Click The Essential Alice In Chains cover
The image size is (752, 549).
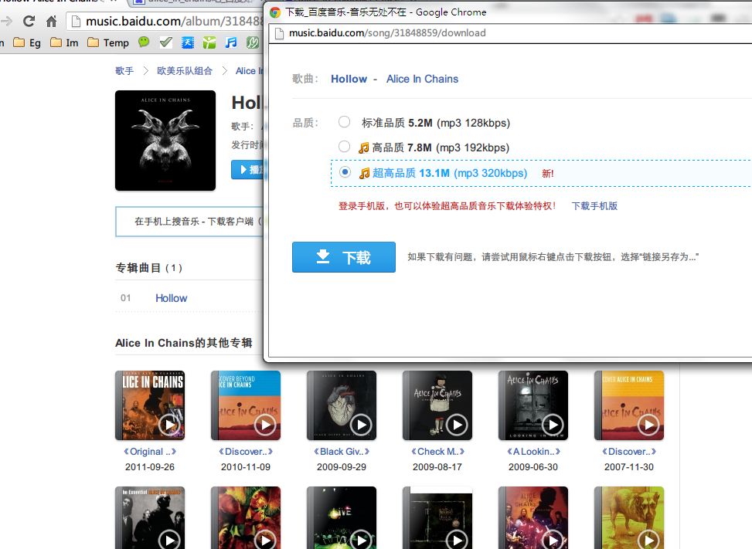point(150,518)
